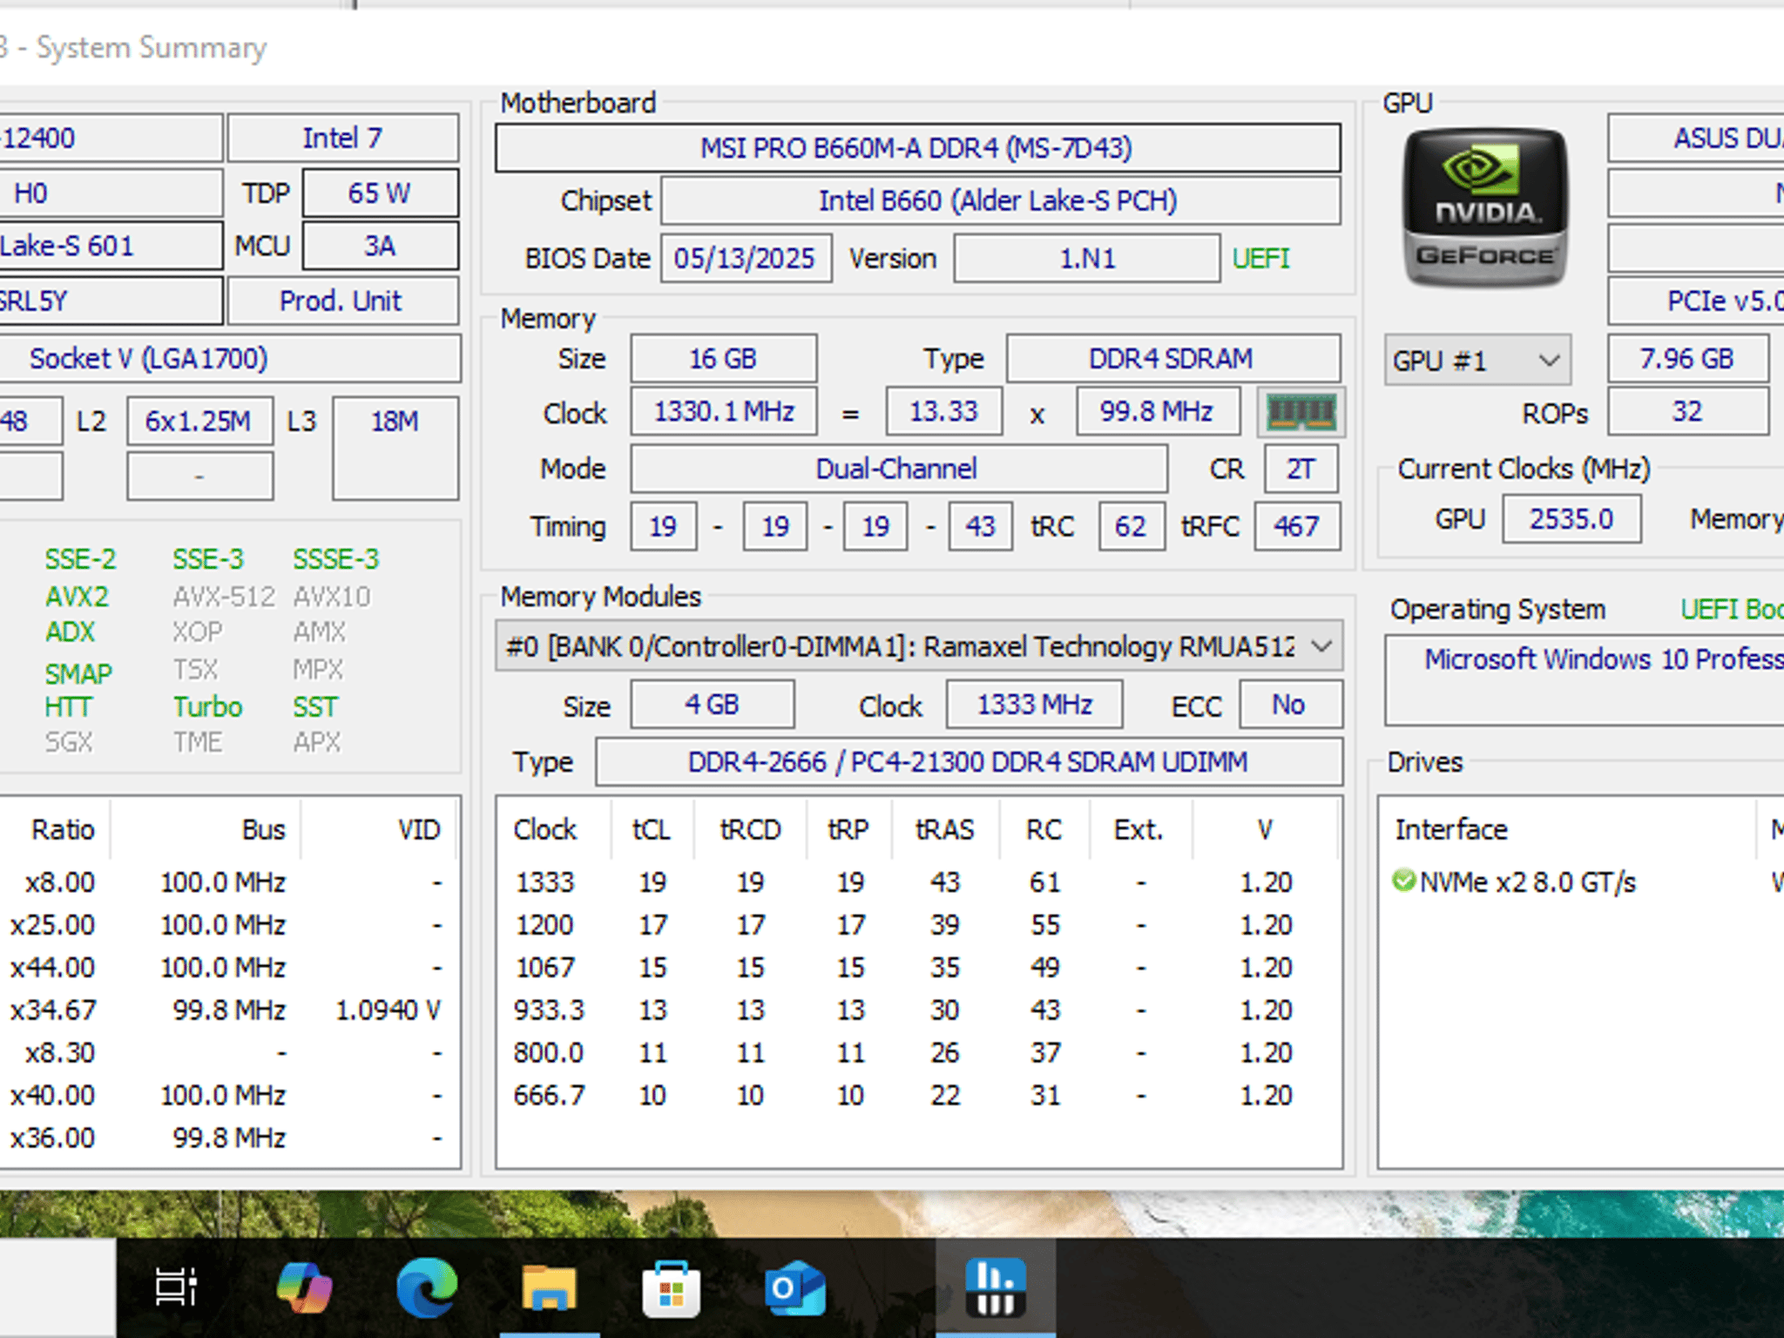Open Microsoft Edge from the taskbar
Viewport: 1784px width, 1338px height.
(427, 1287)
